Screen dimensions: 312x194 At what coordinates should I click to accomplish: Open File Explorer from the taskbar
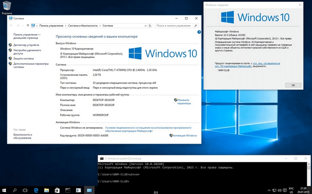click(47, 190)
